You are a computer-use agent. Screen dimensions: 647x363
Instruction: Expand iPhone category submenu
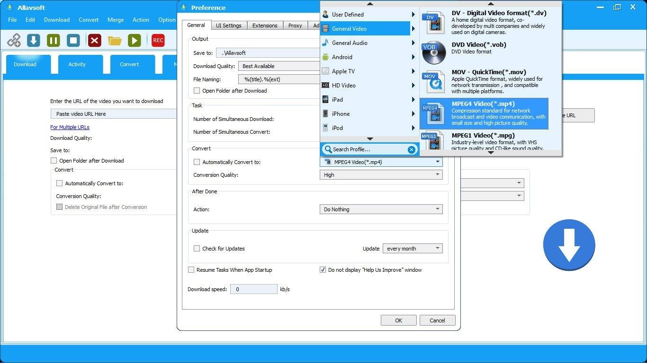coord(413,114)
